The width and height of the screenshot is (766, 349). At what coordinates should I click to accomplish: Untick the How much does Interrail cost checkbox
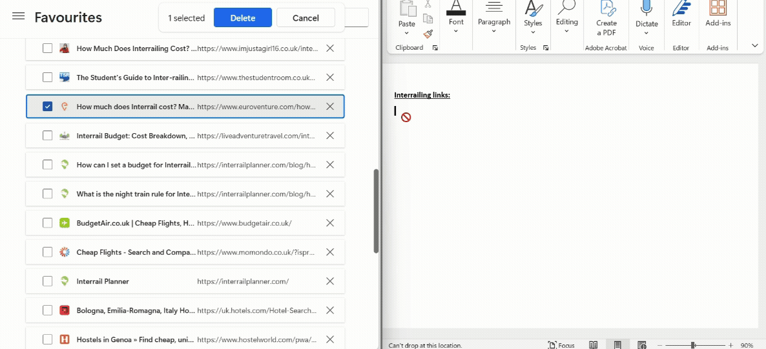[x=47, y=106]
